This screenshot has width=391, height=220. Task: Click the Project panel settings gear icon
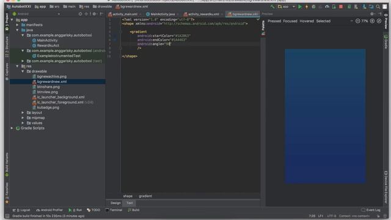click(x=94, y=14)
